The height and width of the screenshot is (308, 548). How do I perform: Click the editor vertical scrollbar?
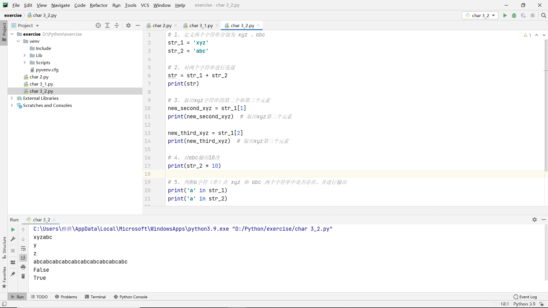coord(546,106)
